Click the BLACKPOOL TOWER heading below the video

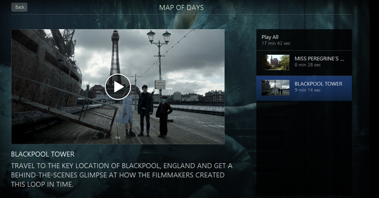pos(43,154)
